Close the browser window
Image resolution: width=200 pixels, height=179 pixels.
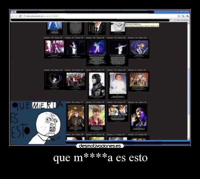(x=186, y=12)
